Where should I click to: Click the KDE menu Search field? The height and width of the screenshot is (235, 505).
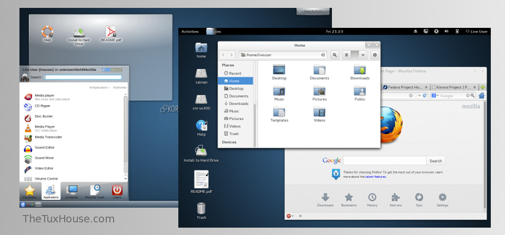pyautogui.click(x=83, y=77)
